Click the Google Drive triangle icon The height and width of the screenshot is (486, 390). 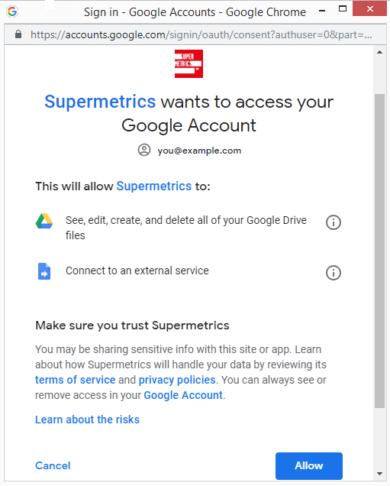click(x=44, y=221)
